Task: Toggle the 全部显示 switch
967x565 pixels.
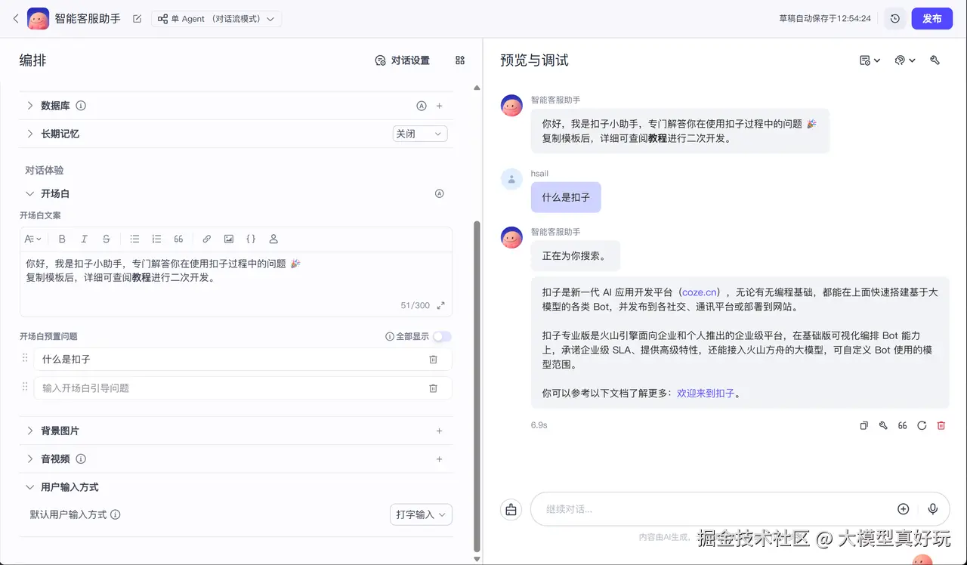Action: 442,336
